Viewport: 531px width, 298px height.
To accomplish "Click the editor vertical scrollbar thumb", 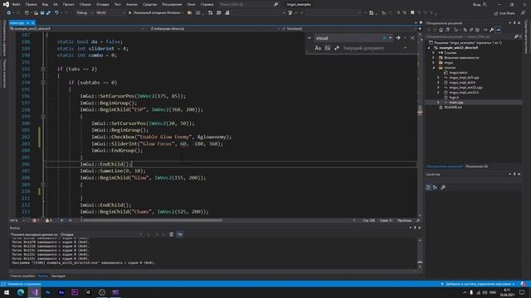I will point(420,110).
